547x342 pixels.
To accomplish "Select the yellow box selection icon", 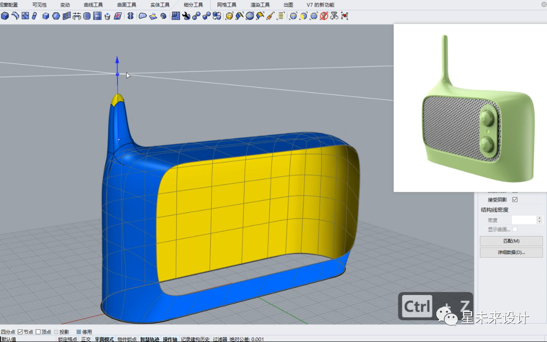I will pyautogui.click(x=229, y=16).
